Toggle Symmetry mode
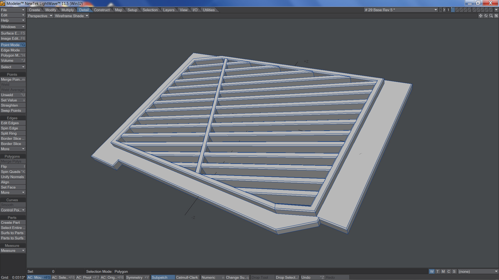This screenshot has width=499, height=280. [137, 277]
